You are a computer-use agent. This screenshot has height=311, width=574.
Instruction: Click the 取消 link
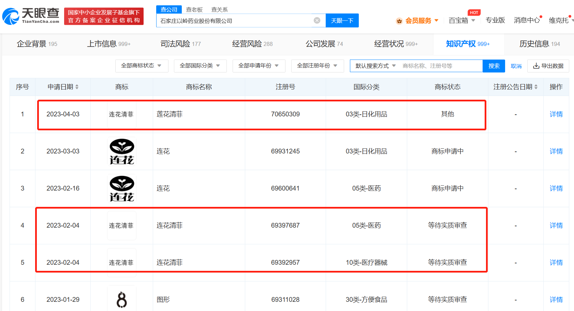pos(516,66)
